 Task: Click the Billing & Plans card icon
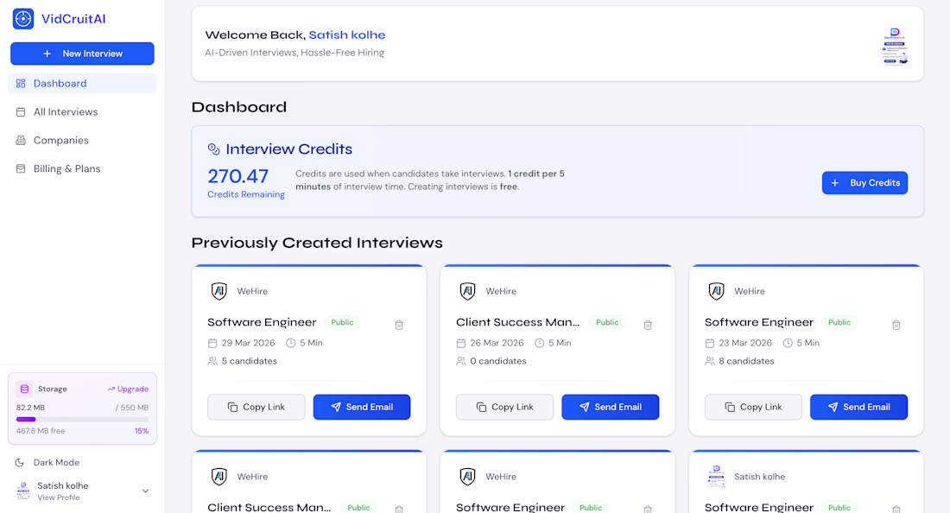21,169
